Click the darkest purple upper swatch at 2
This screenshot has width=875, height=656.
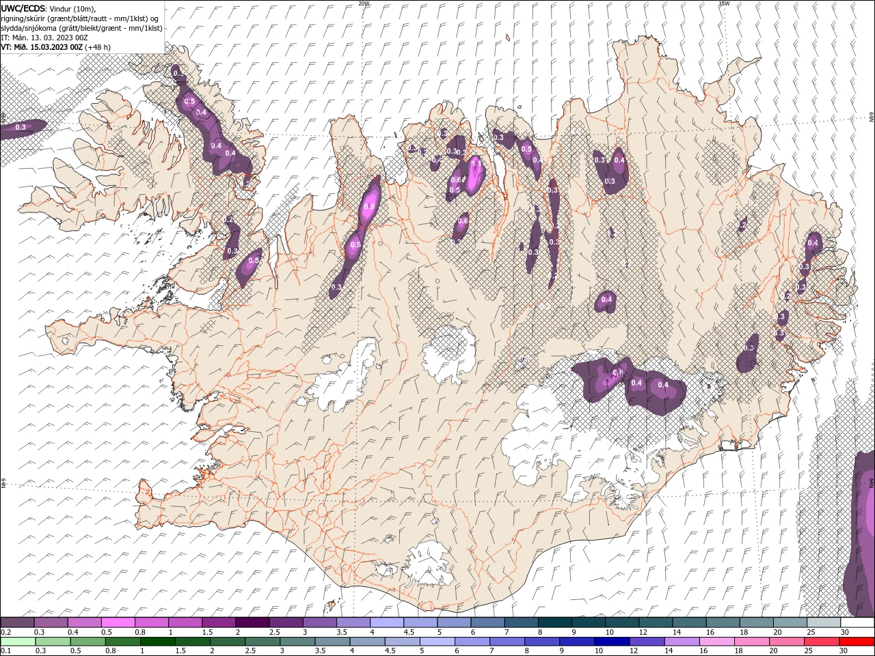click(253, 623)
